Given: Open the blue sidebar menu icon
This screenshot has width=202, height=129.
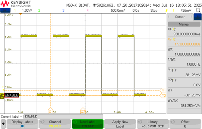Looking at the screenshot, I should (198, 17).
